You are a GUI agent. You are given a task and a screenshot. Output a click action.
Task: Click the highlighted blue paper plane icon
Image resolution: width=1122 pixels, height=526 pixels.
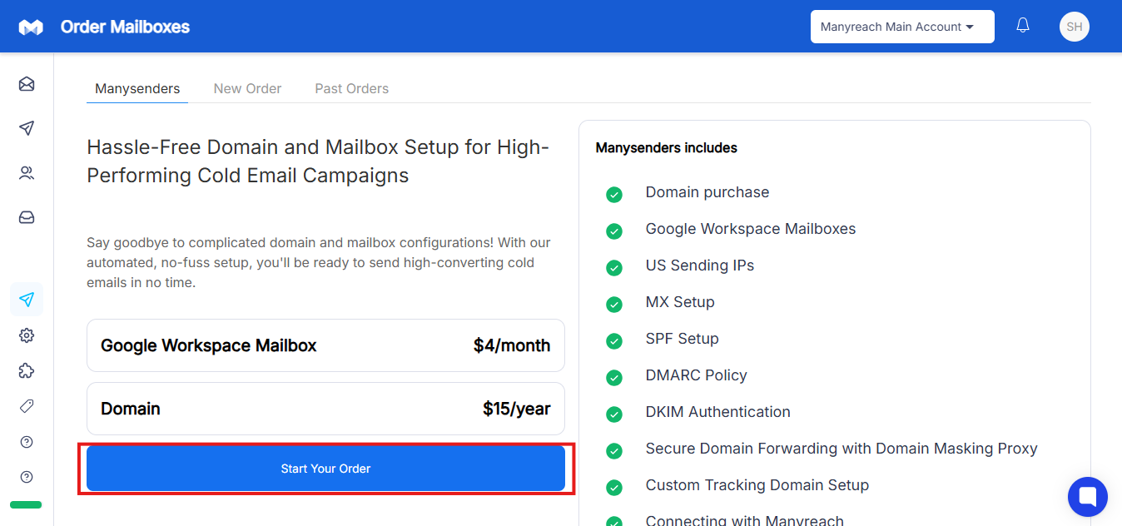(x=27, y=300)
